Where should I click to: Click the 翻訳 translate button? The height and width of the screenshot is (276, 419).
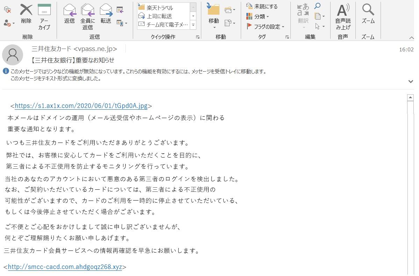pyautogui.click(x=303, y=16)
